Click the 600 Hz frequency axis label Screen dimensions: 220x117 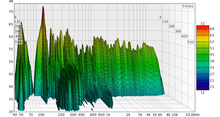[93, 115]
